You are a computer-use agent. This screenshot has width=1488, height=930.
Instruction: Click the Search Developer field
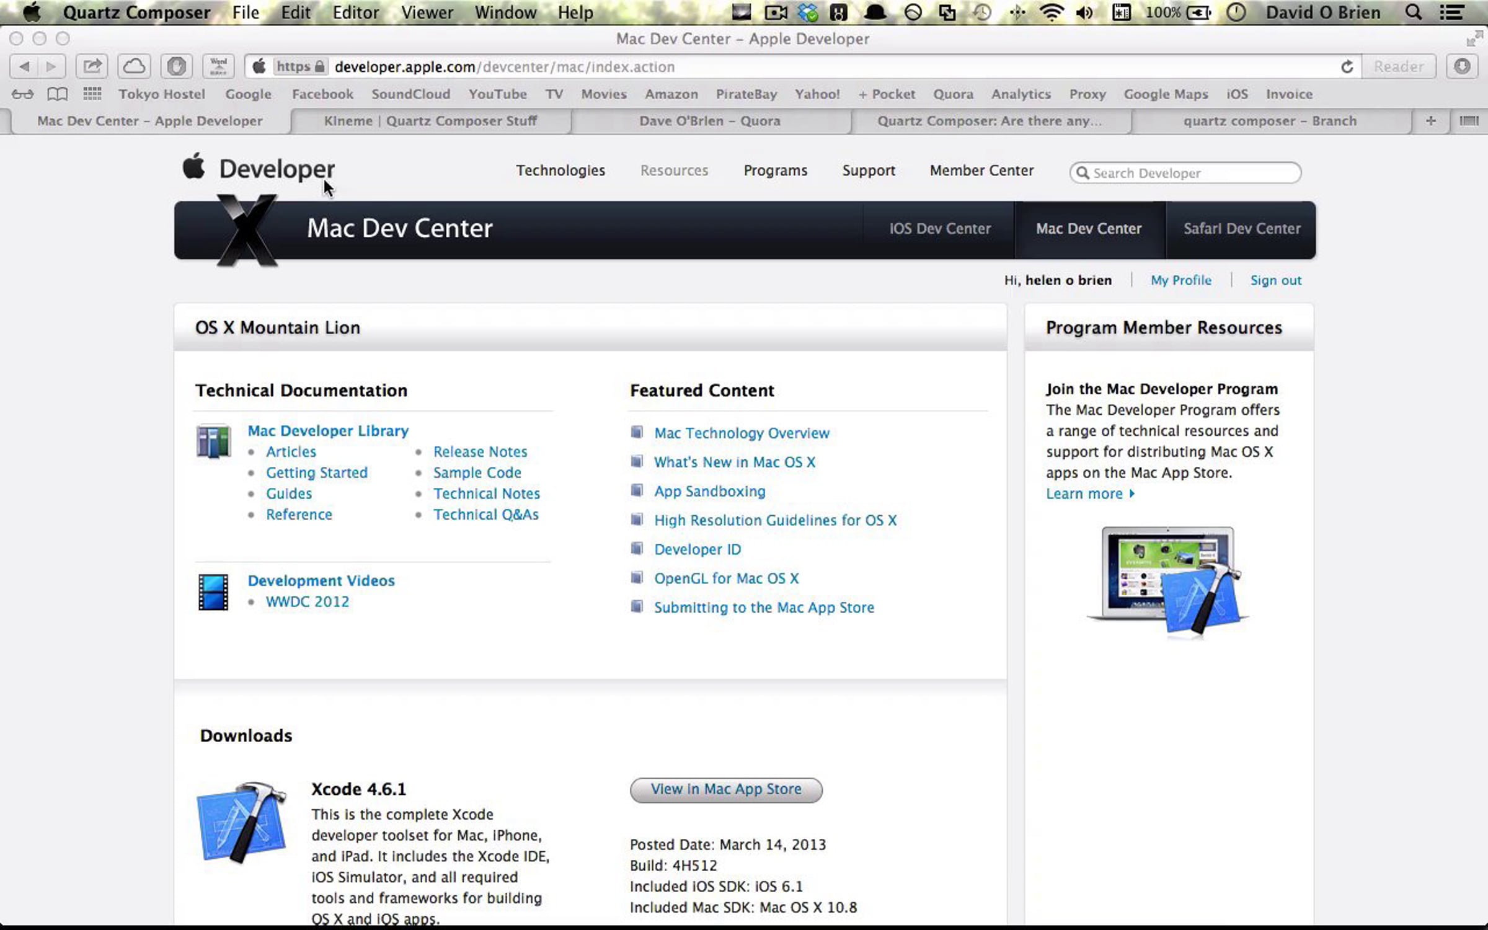[1185, 173]
